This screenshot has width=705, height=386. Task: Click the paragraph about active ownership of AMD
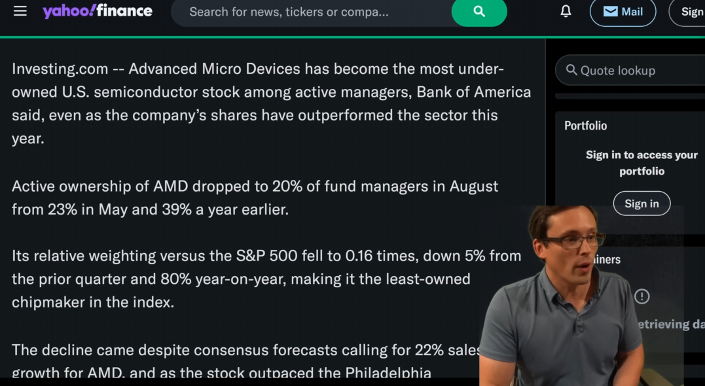tap(255, 198)
